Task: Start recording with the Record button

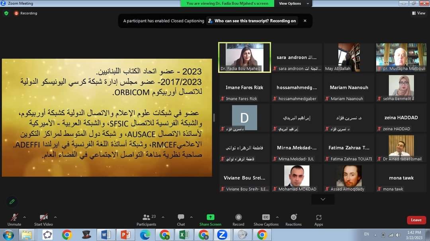Action: point(238,217)
